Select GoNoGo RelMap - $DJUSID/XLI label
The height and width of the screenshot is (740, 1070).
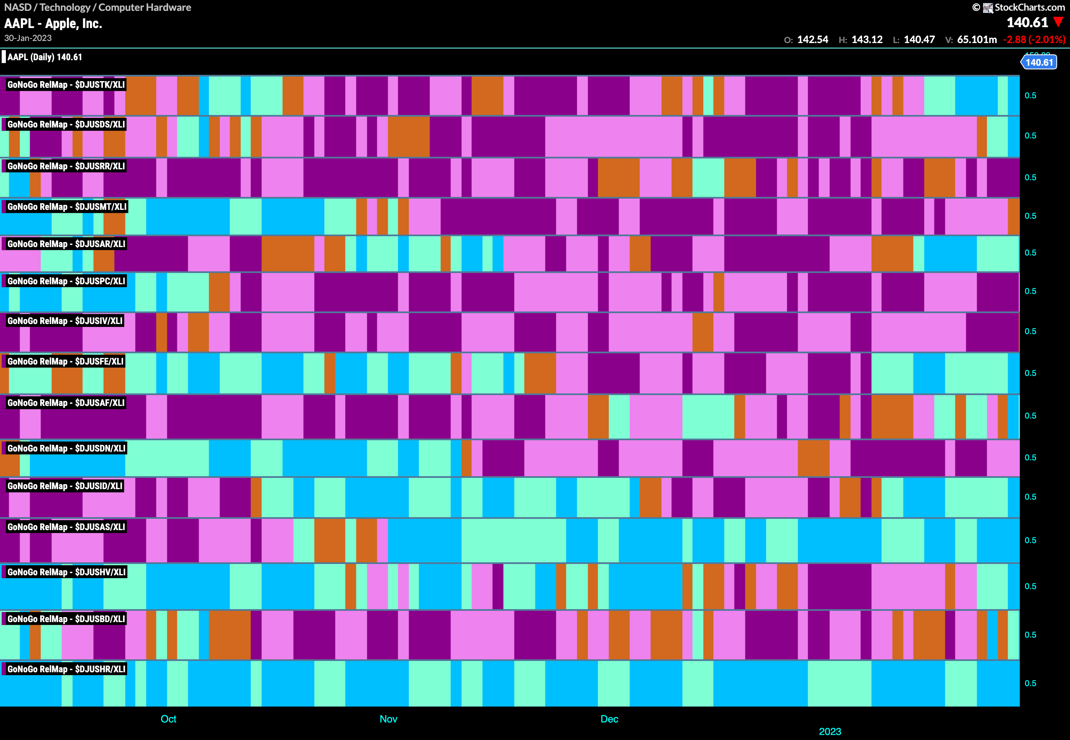[65, 486]
